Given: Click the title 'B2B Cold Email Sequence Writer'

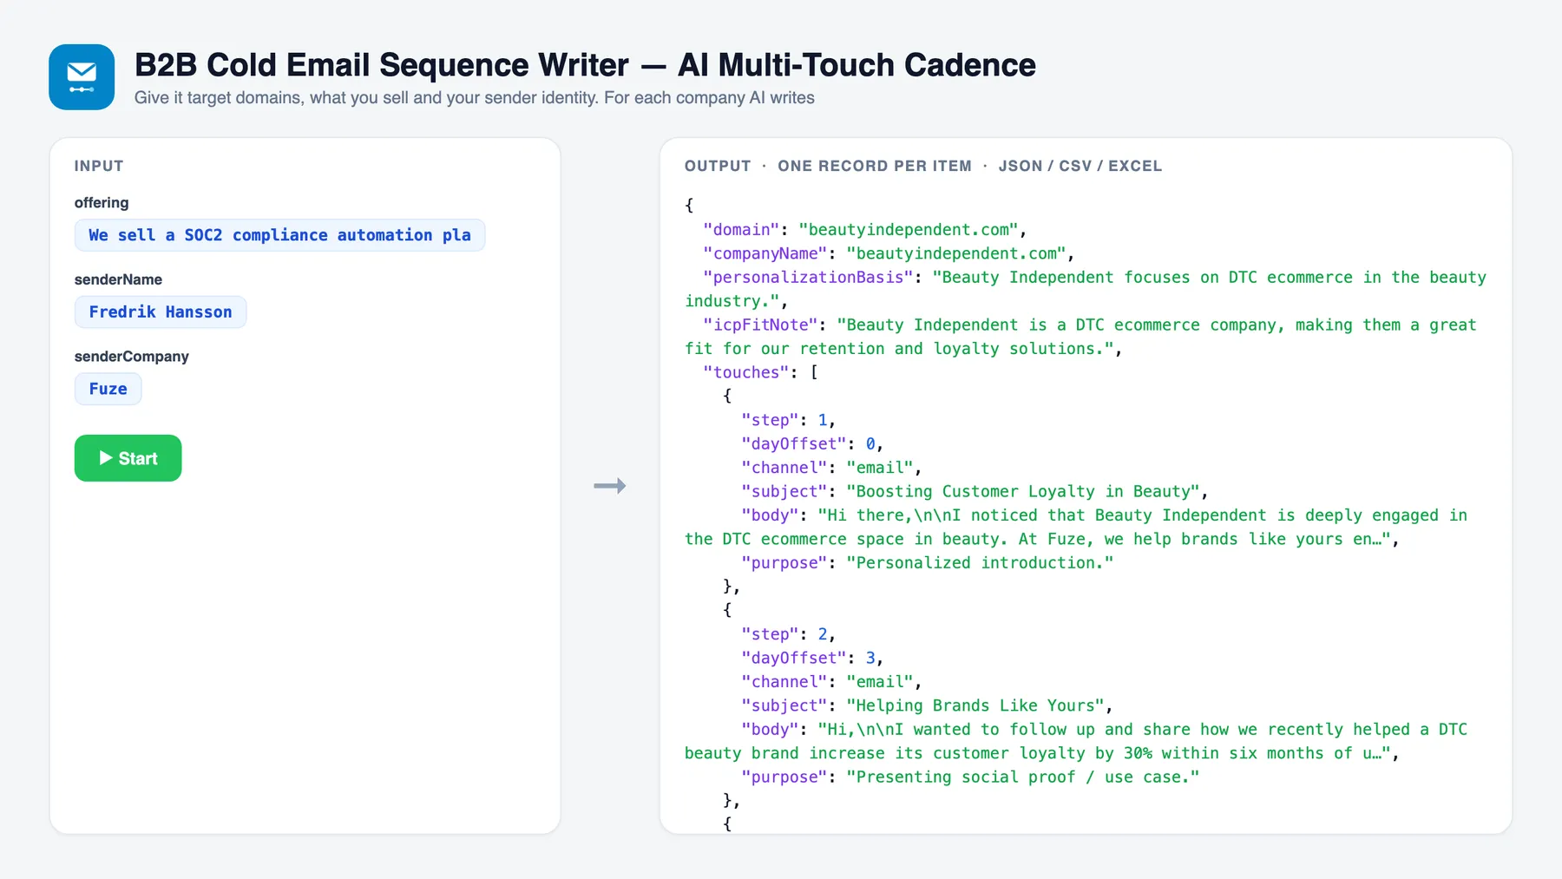Looking at the screenshot, I should pyautogui.click(x=382, y=65).
